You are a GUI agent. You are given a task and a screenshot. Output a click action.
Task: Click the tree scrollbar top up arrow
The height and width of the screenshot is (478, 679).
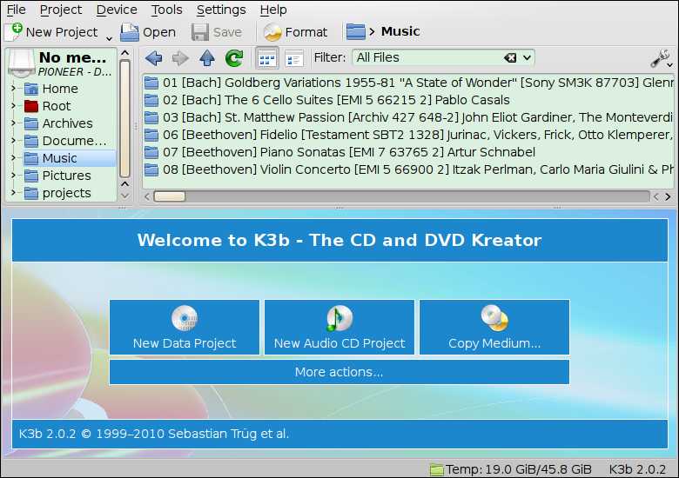pos(124,53)
